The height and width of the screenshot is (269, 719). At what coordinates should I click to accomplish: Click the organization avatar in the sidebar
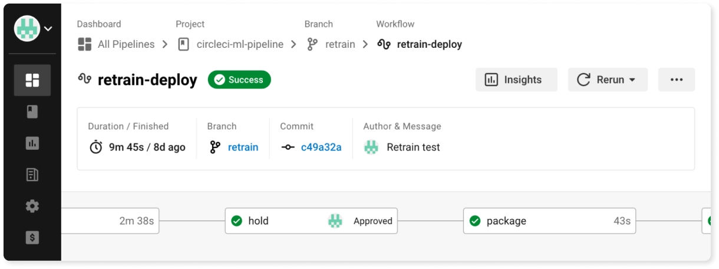(27, 28)
